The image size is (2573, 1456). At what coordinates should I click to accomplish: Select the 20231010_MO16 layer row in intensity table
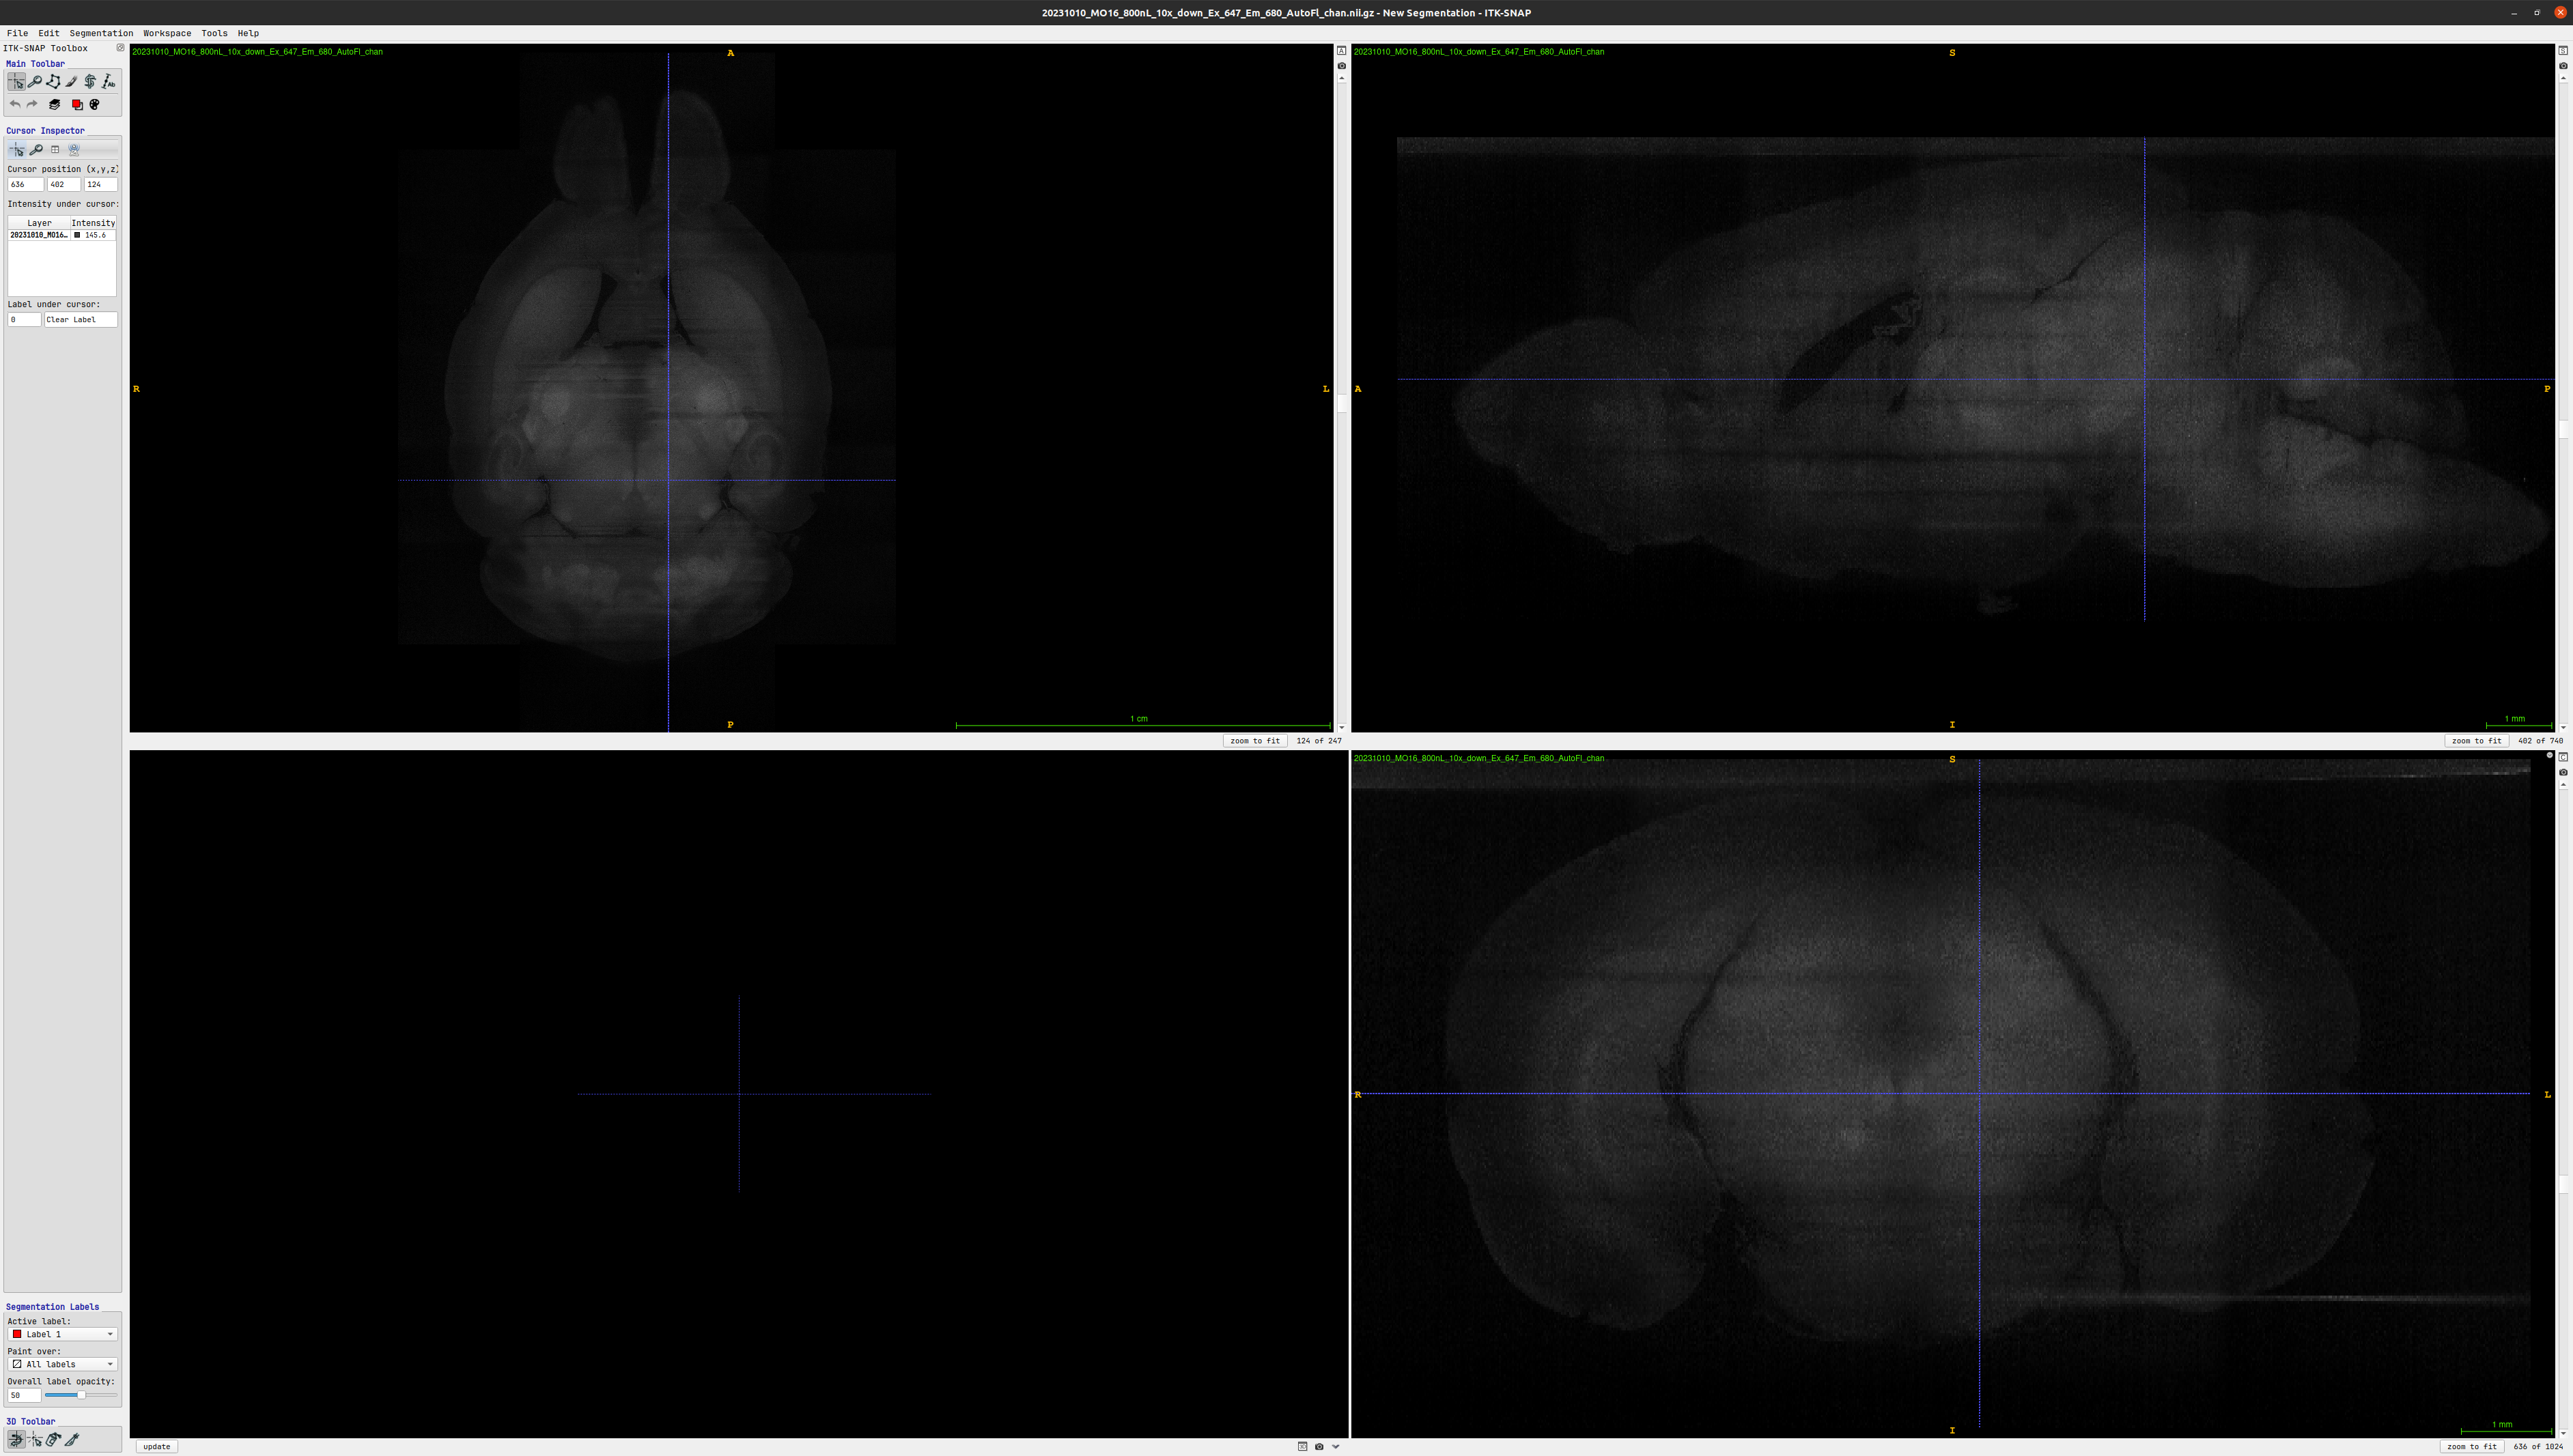click(x=62, y=235)
